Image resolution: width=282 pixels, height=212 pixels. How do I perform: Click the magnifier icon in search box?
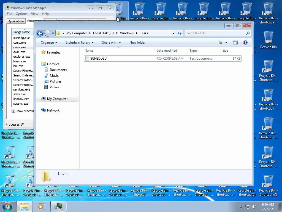click(248, 33)
